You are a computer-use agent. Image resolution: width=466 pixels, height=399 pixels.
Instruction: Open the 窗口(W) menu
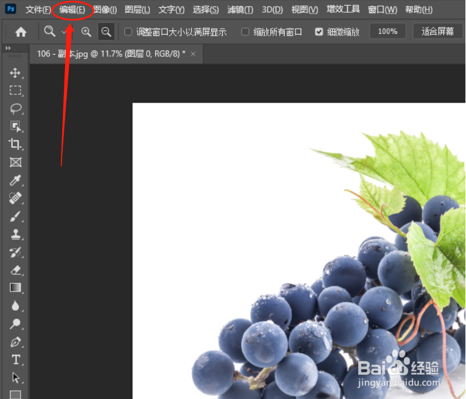[x=382, y=10]
